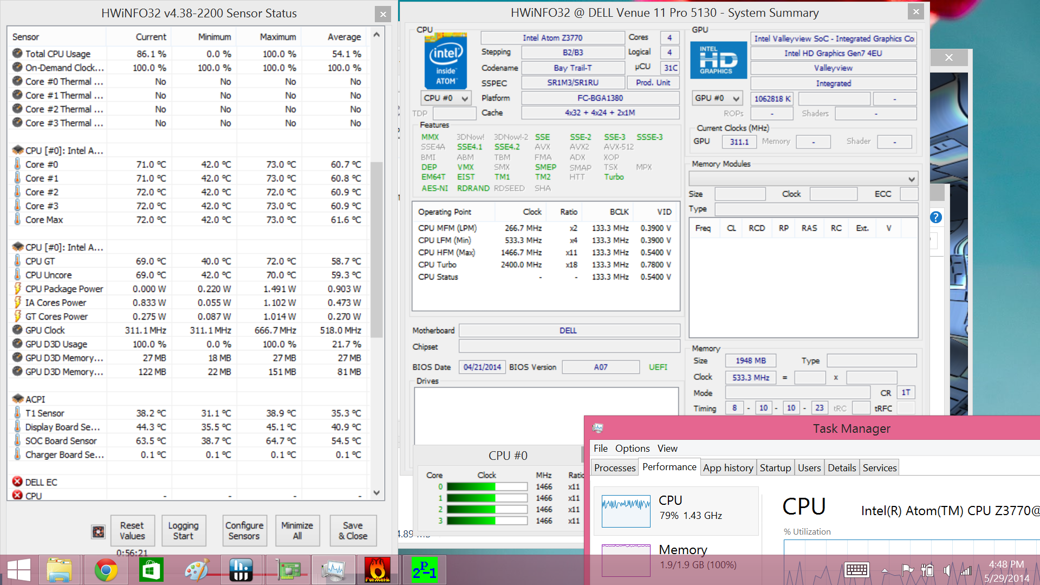Click the Save & Close button

coord(353,530)
